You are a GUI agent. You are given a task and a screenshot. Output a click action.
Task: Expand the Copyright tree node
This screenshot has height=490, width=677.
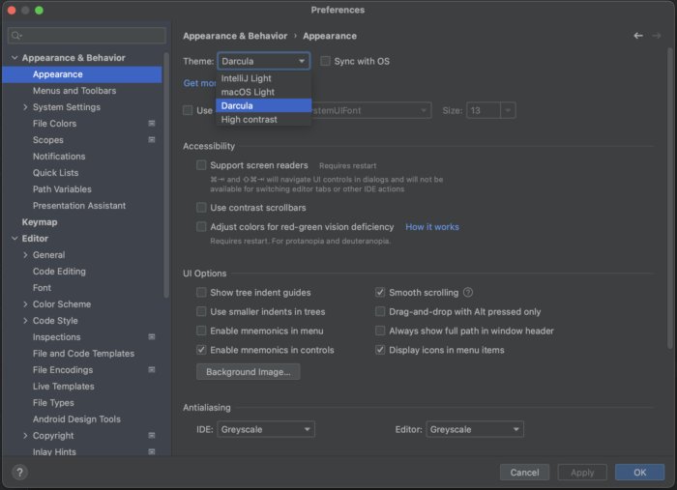coord(25,436)
